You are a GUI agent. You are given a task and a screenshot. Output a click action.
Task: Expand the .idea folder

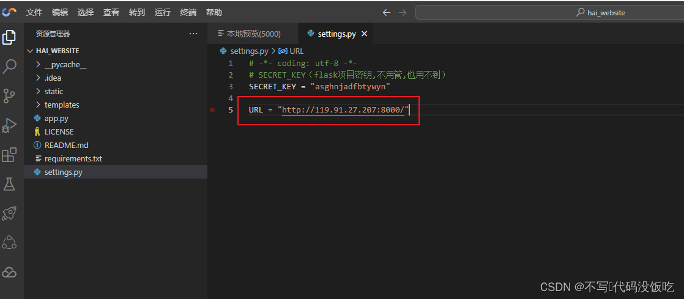116,78
